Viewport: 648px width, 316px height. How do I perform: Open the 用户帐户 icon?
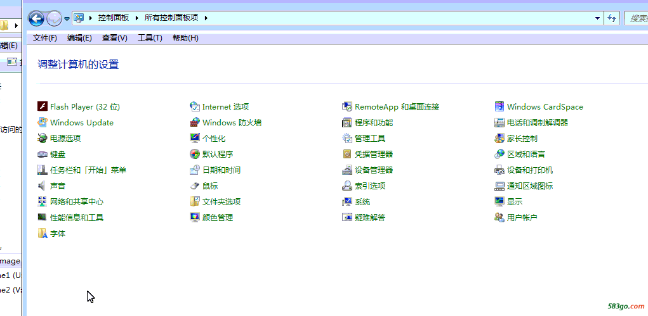point(499,217)
